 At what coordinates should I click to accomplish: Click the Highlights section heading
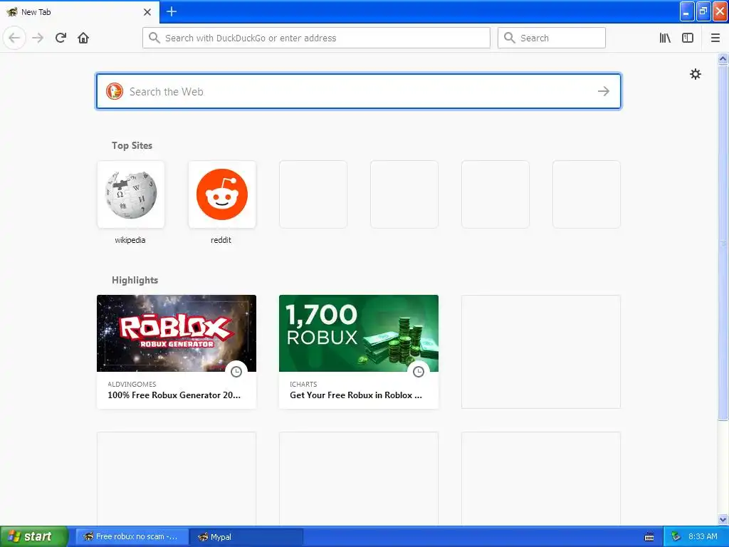tap(135, 280)
